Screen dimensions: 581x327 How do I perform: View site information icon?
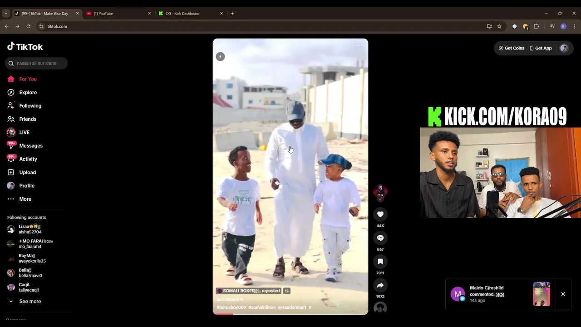(x=42, y=26)
